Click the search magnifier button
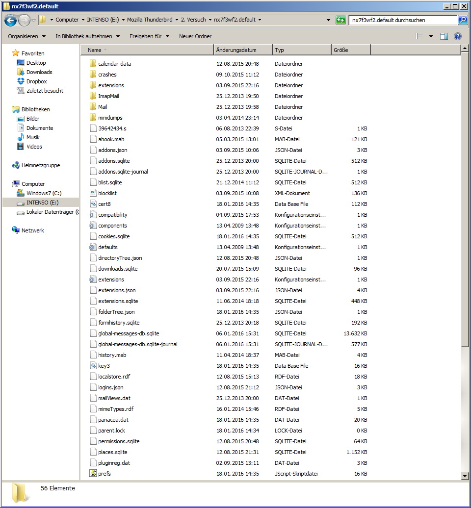Viewport: 471px width, 508px height. tap(462, 20)
